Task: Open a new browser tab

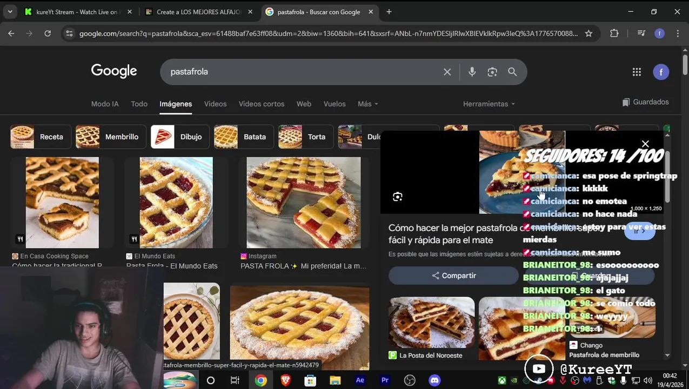Action: coord(389,12)
